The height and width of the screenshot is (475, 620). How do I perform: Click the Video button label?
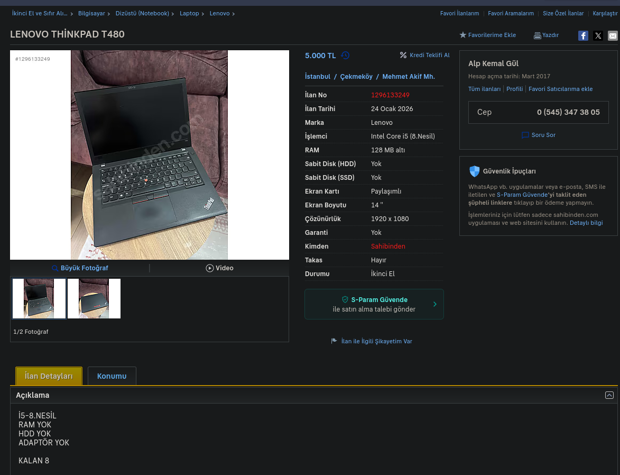224,268
